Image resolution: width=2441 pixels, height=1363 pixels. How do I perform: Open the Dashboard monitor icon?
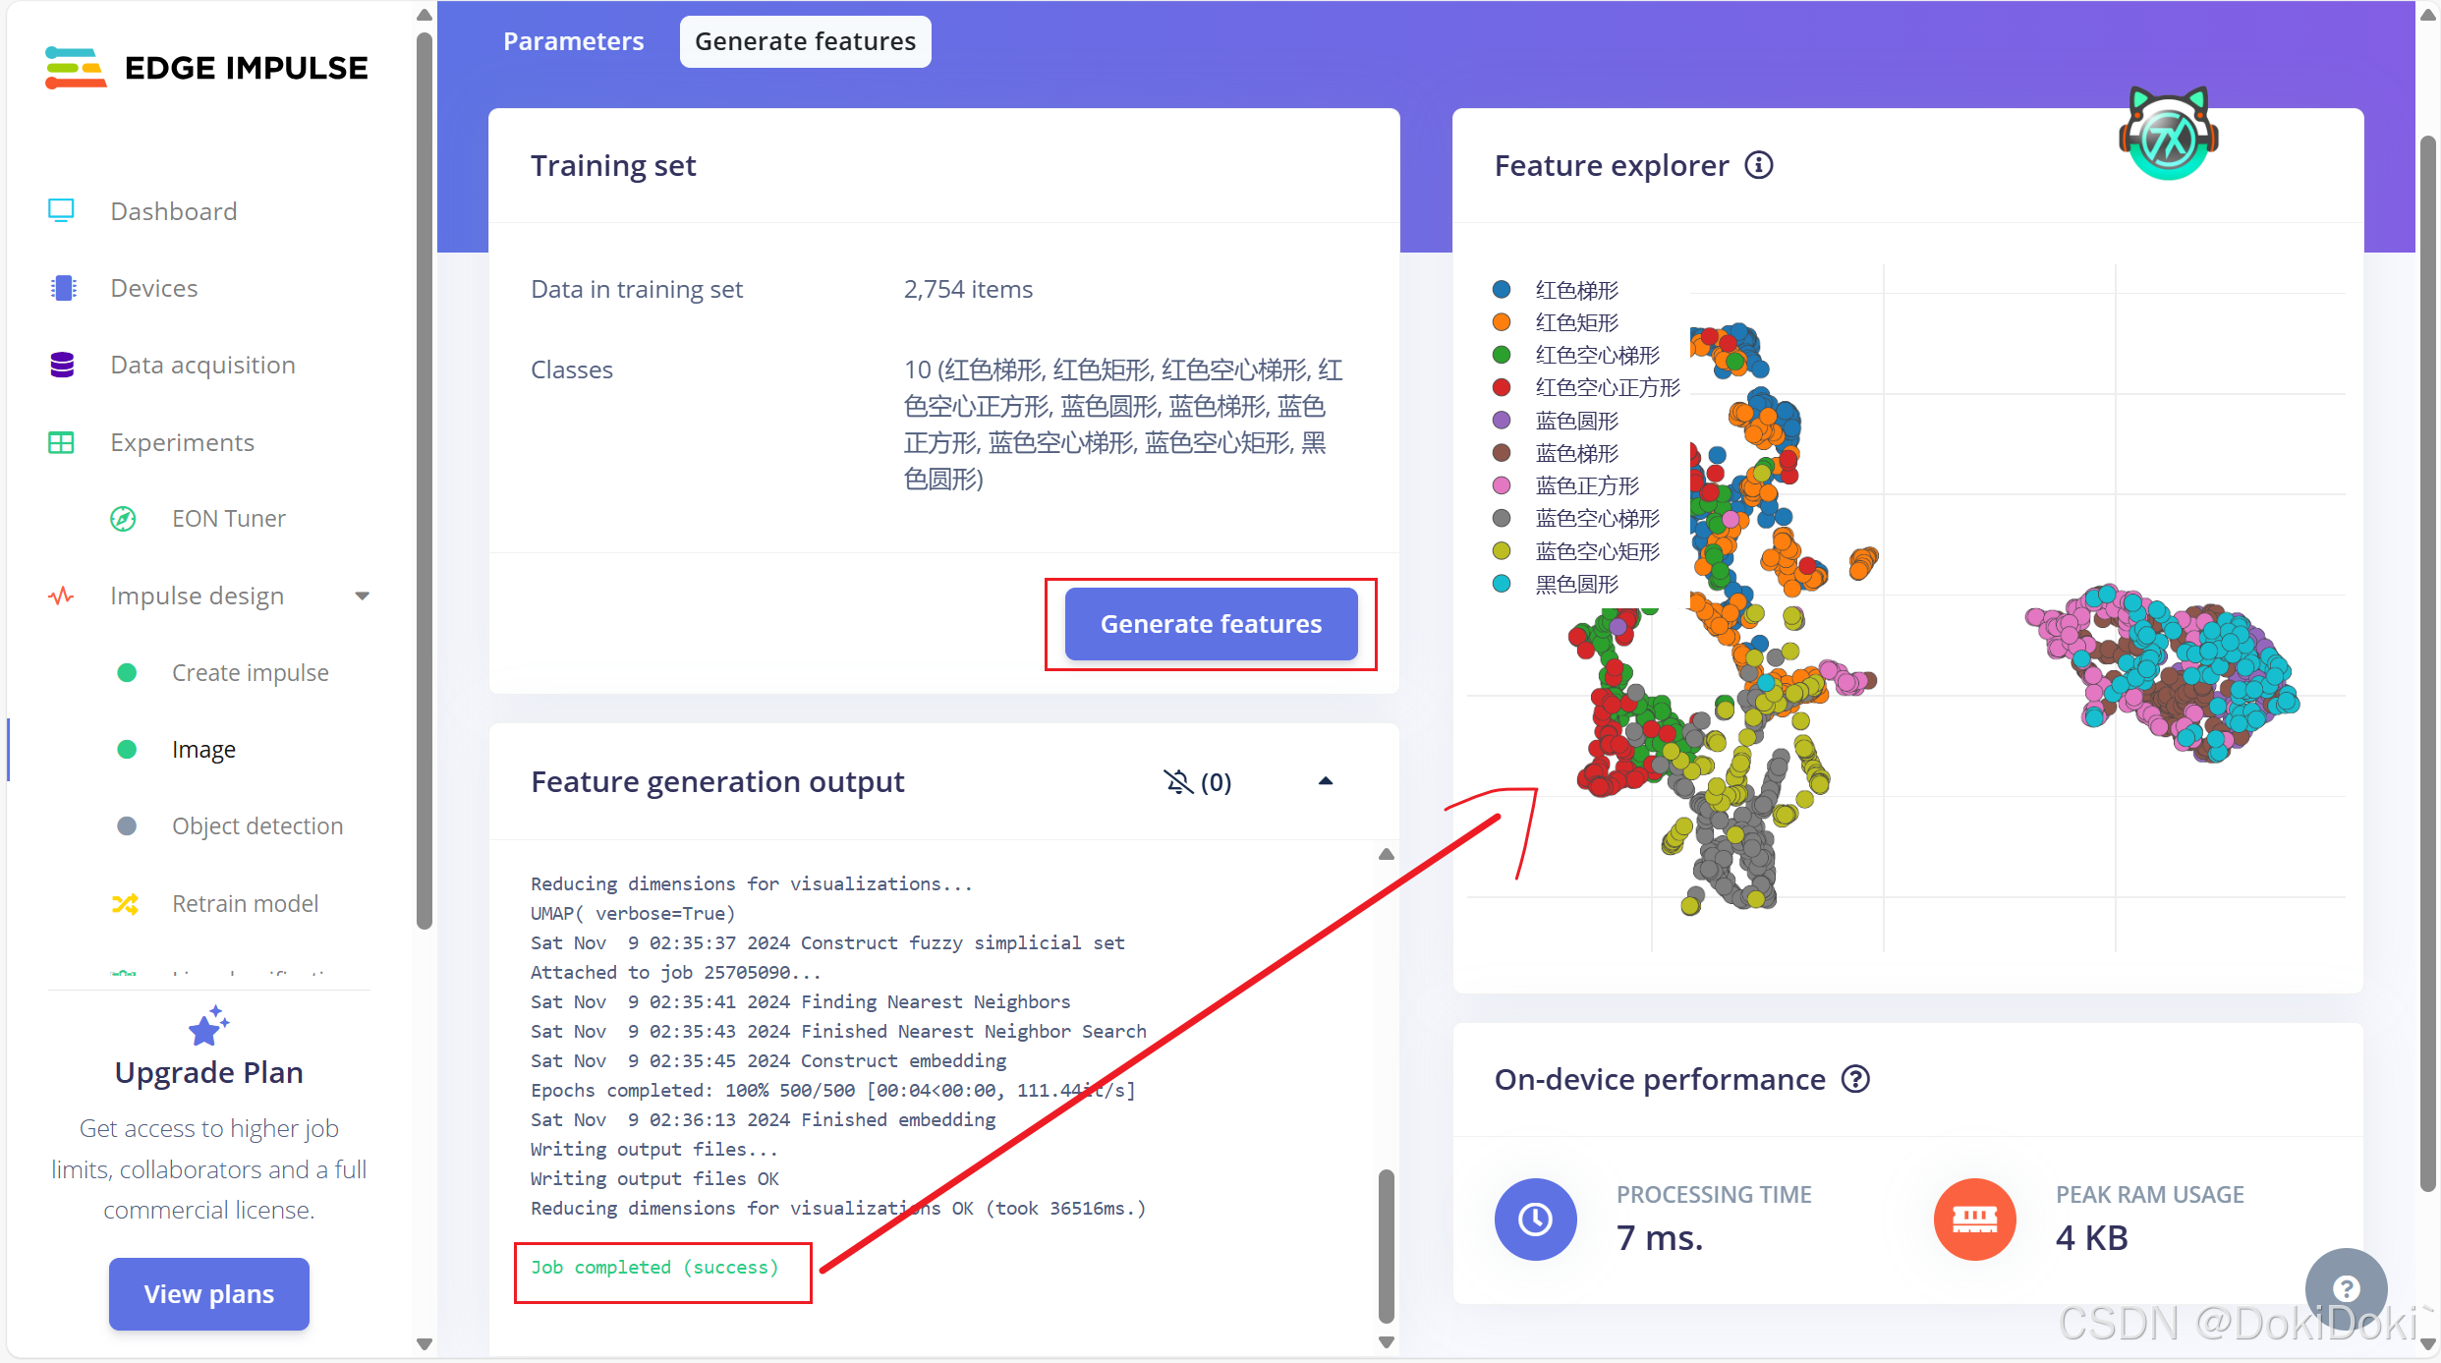[x=61, y=211]
